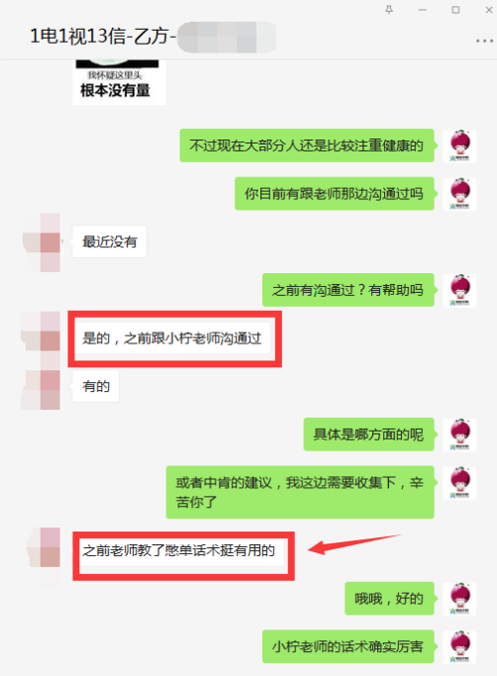Click sender avatar beside 具体是哪方面的呢
Image resolution: width=497 pixels, height=676 pixels.
[460, 435]
